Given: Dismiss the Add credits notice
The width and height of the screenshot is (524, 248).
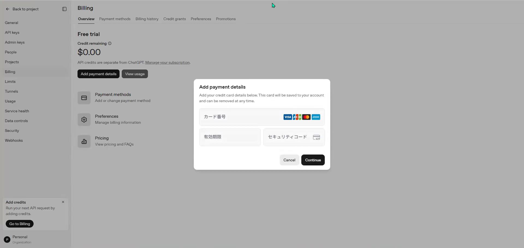Looking at the screenshot, I should (63, 202).
